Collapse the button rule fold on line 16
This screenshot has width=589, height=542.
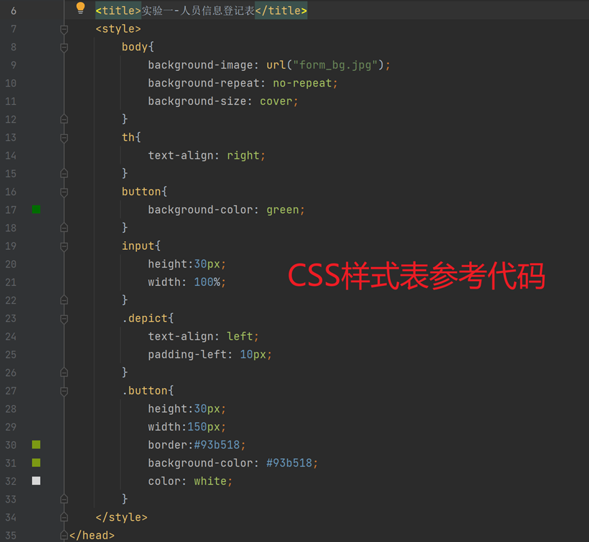point(64,192)
